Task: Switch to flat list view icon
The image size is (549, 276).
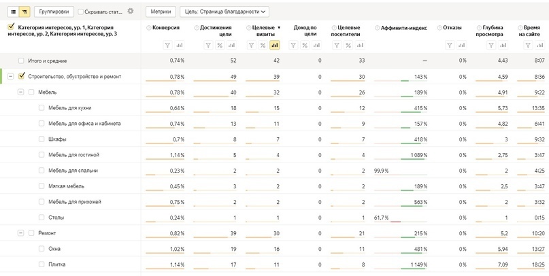Action: pos(14,12)
